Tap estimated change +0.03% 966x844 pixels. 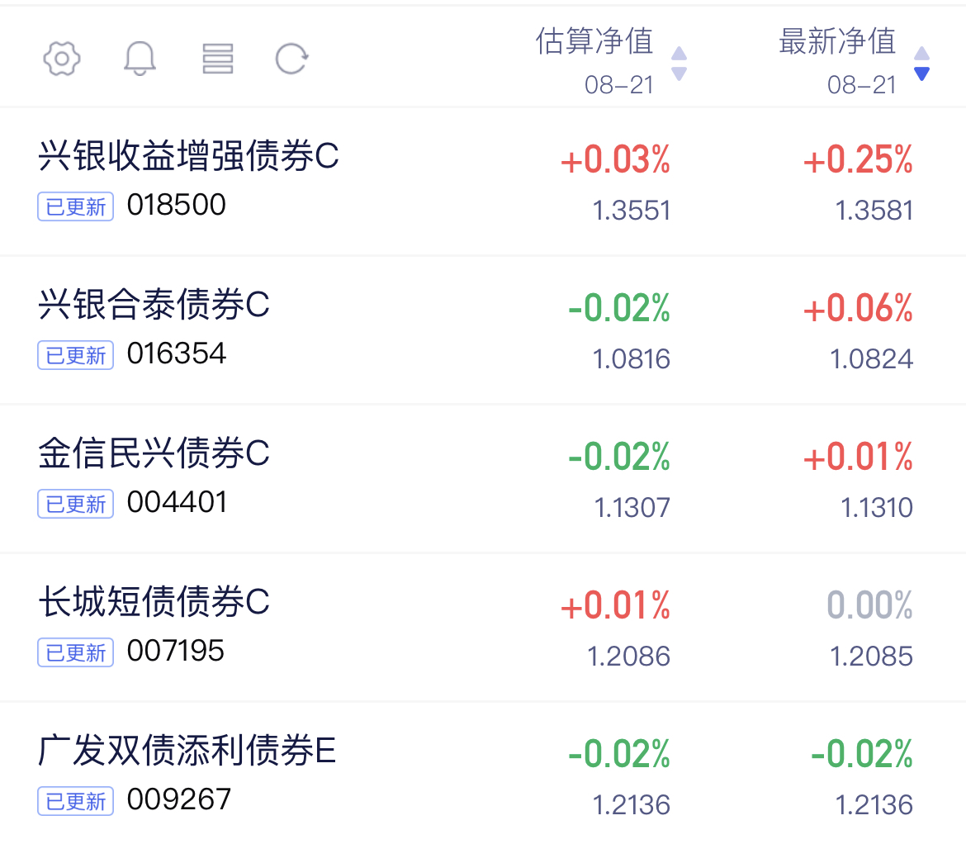click(615, 160)
